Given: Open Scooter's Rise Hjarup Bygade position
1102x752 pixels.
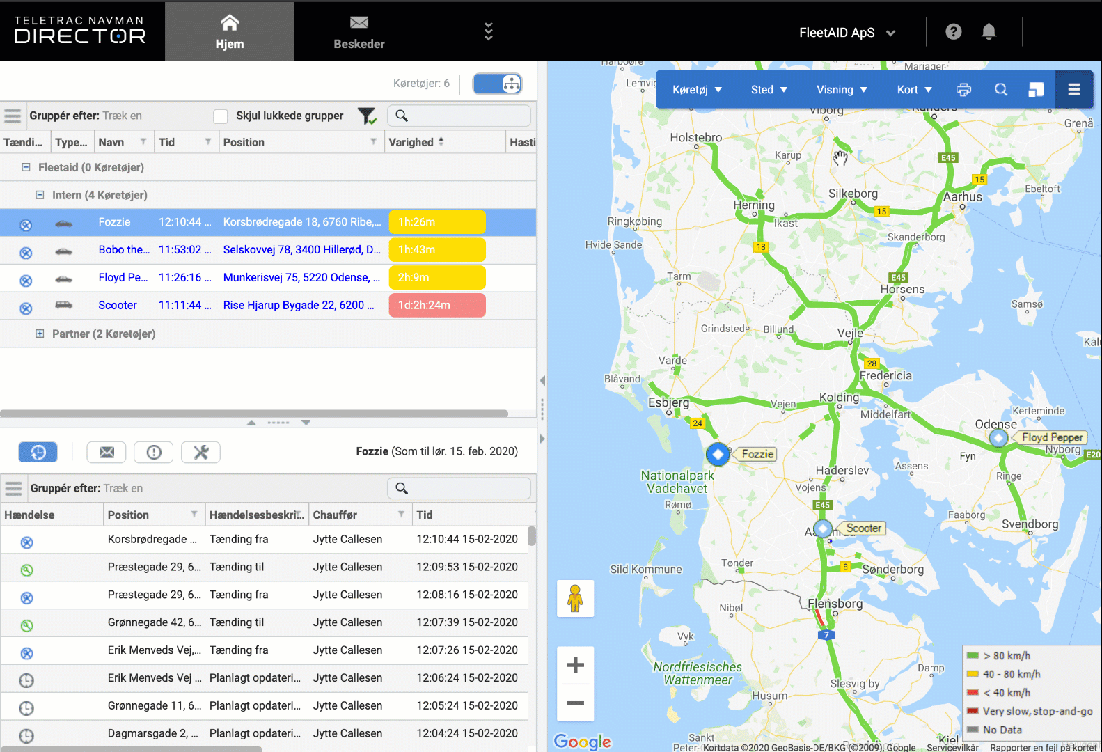Looking at the screenshot, I should pos(299,305).
